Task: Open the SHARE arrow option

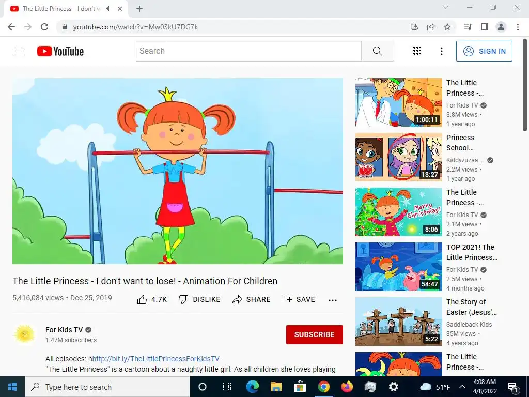Action: click(252, 299)
